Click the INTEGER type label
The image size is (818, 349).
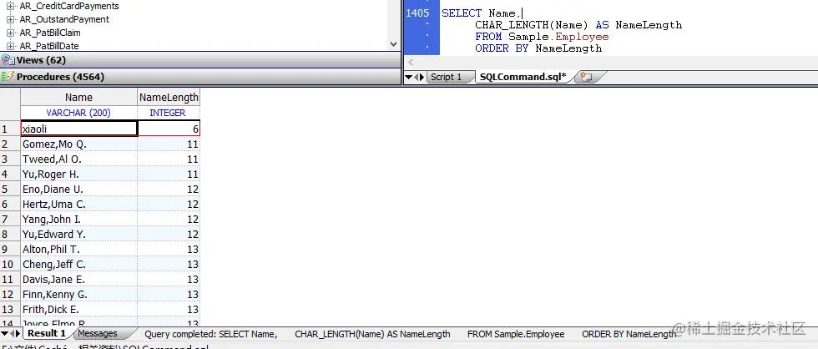point(168,113)
